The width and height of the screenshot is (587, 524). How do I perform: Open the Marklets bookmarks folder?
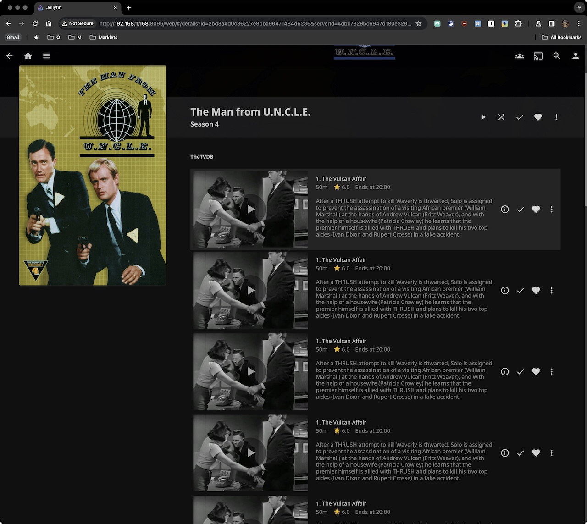(x=104, y=38)
